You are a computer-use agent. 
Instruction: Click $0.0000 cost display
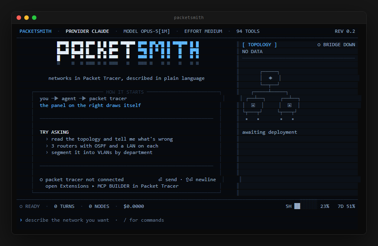click(x=134, y=206)
